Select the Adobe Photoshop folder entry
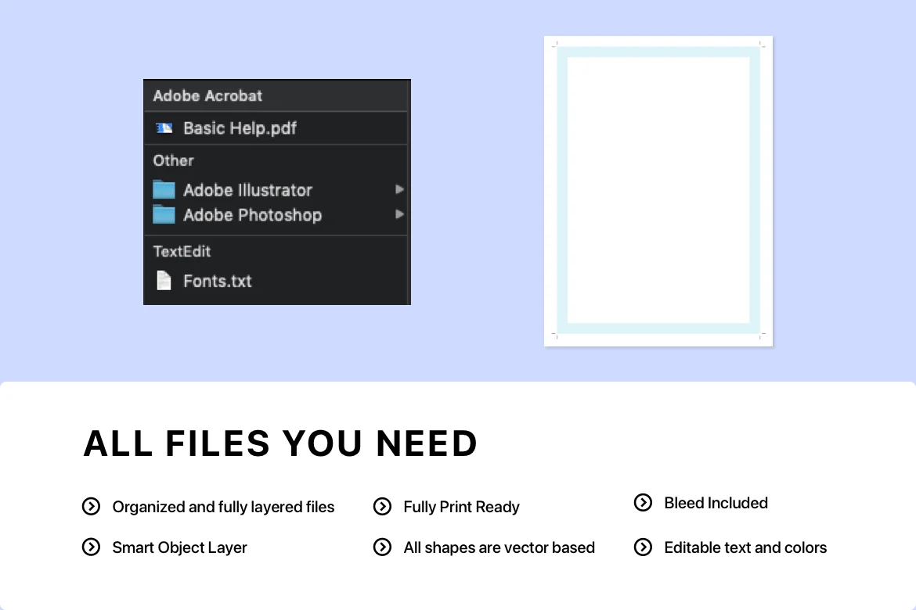 (276, 215)
